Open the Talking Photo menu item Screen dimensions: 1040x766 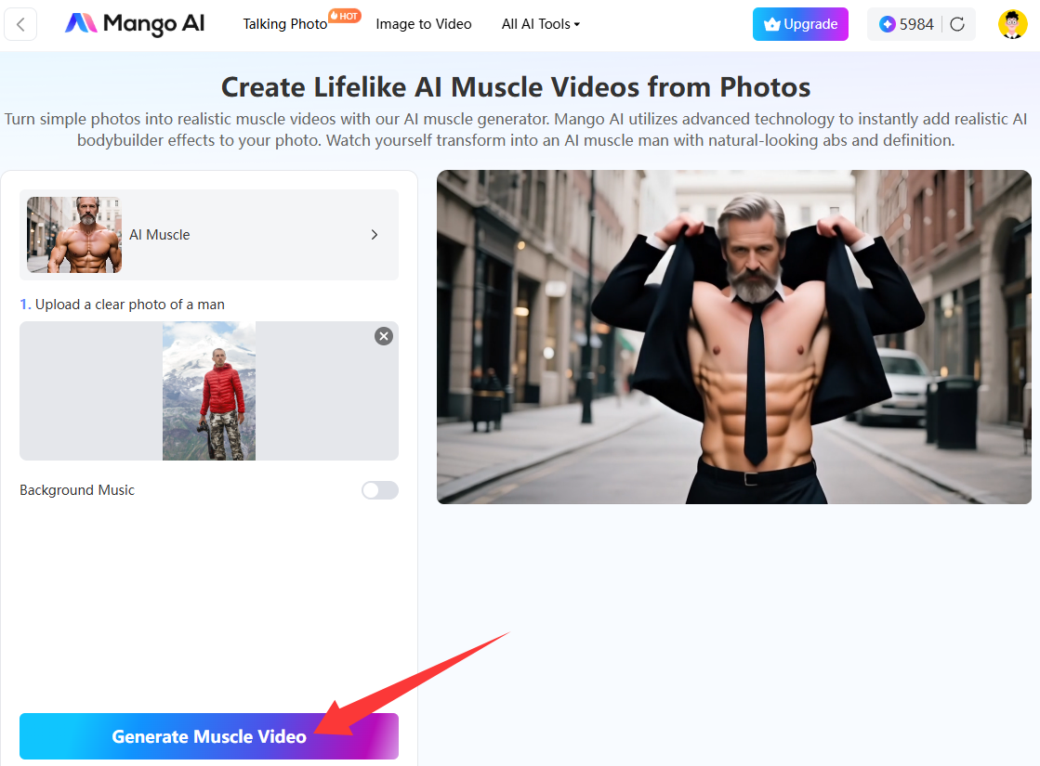coord(284,24)
